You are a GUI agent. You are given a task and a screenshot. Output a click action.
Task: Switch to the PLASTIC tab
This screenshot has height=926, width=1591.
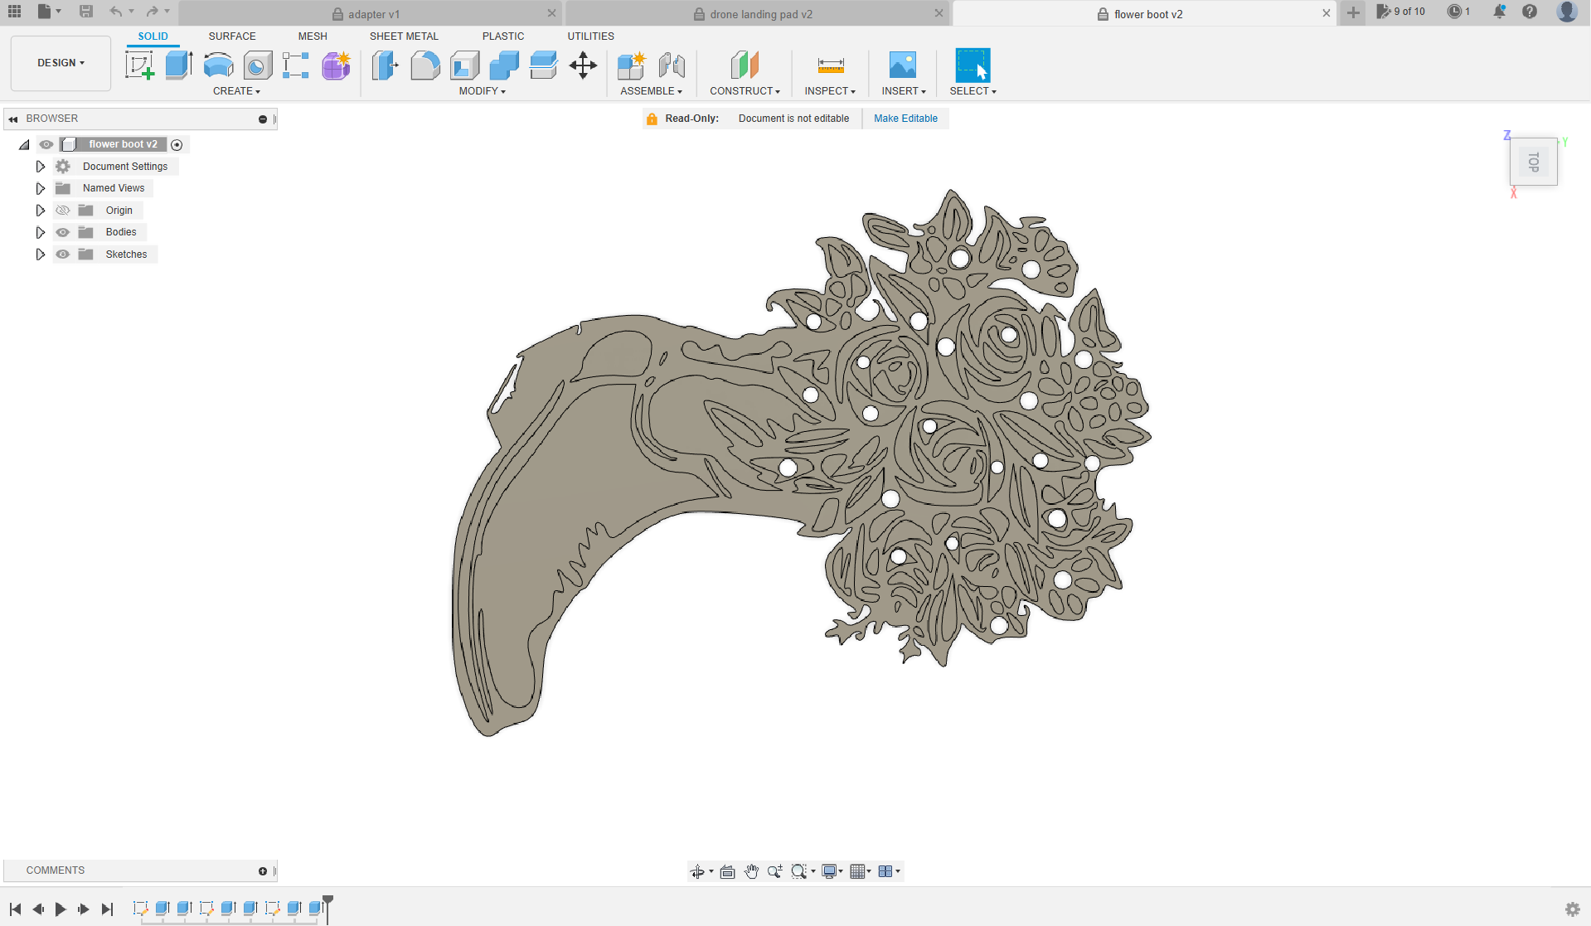(x=503, y=36)
